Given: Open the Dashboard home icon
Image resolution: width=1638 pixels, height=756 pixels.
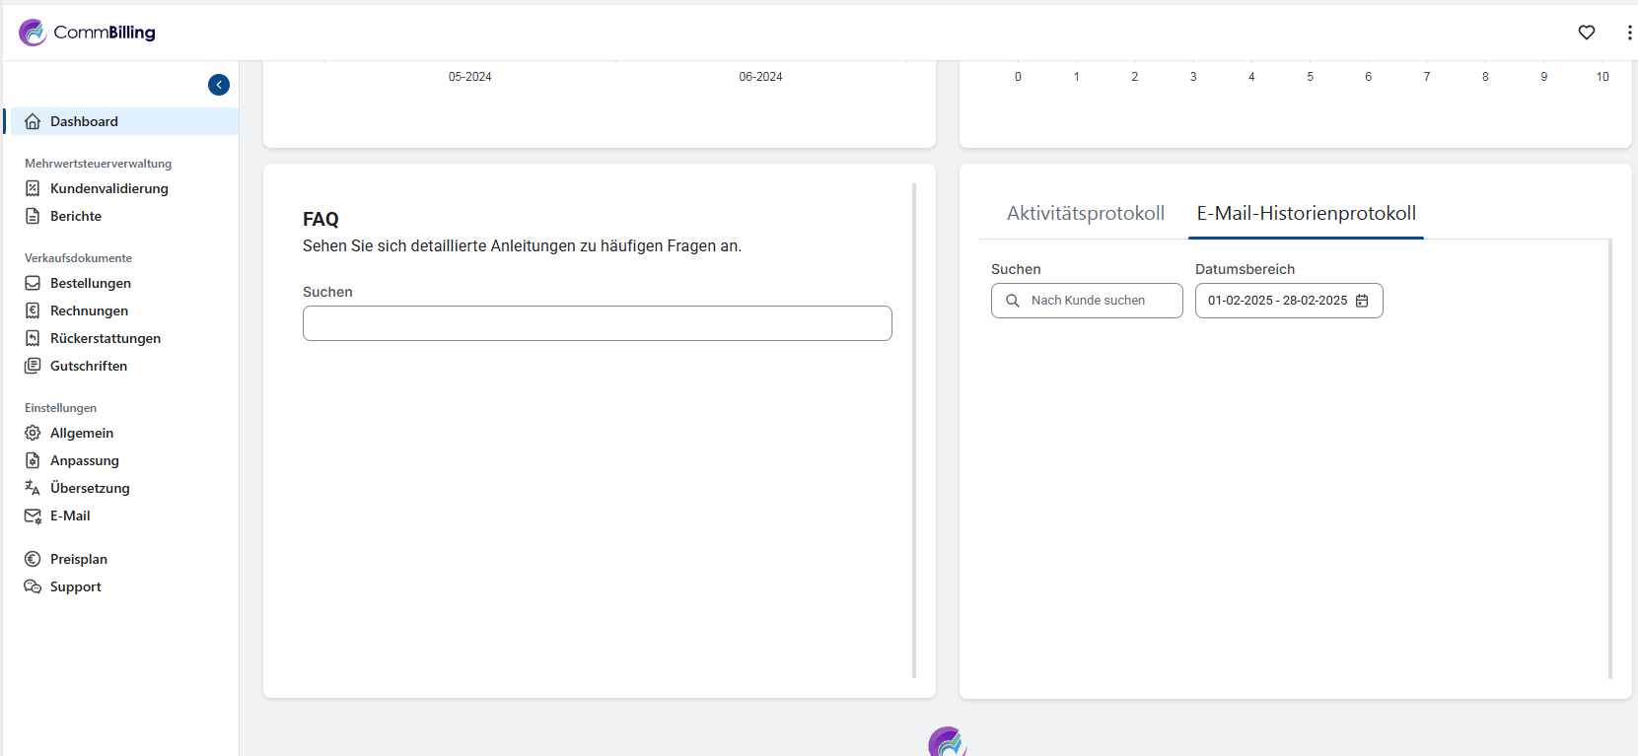Looking at the screenshot, I should [33, 121].
